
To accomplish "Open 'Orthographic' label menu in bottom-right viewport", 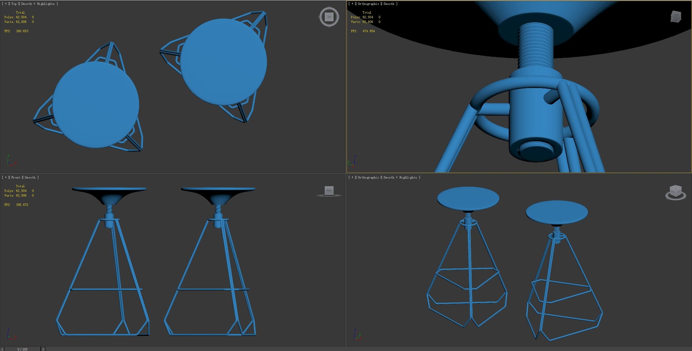I will [x=368, y=177].
